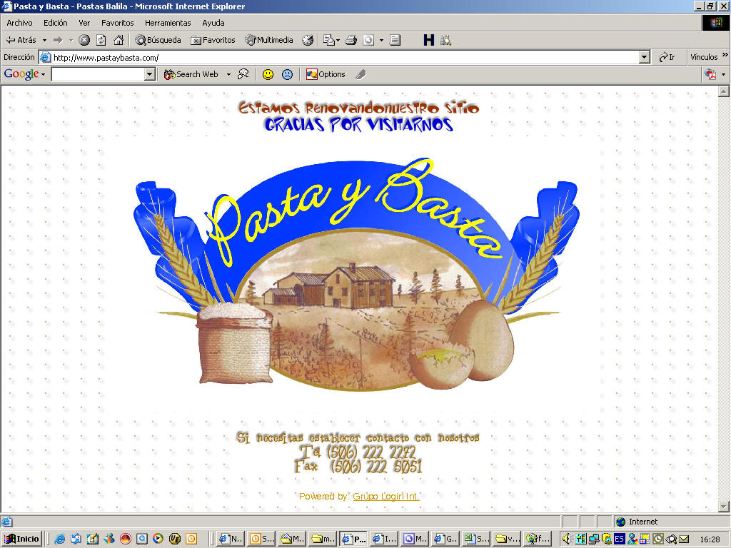Viewport: 731px width, 548px height.
Task: Open the Favoritos toolbar button
Action: [213, 40]
